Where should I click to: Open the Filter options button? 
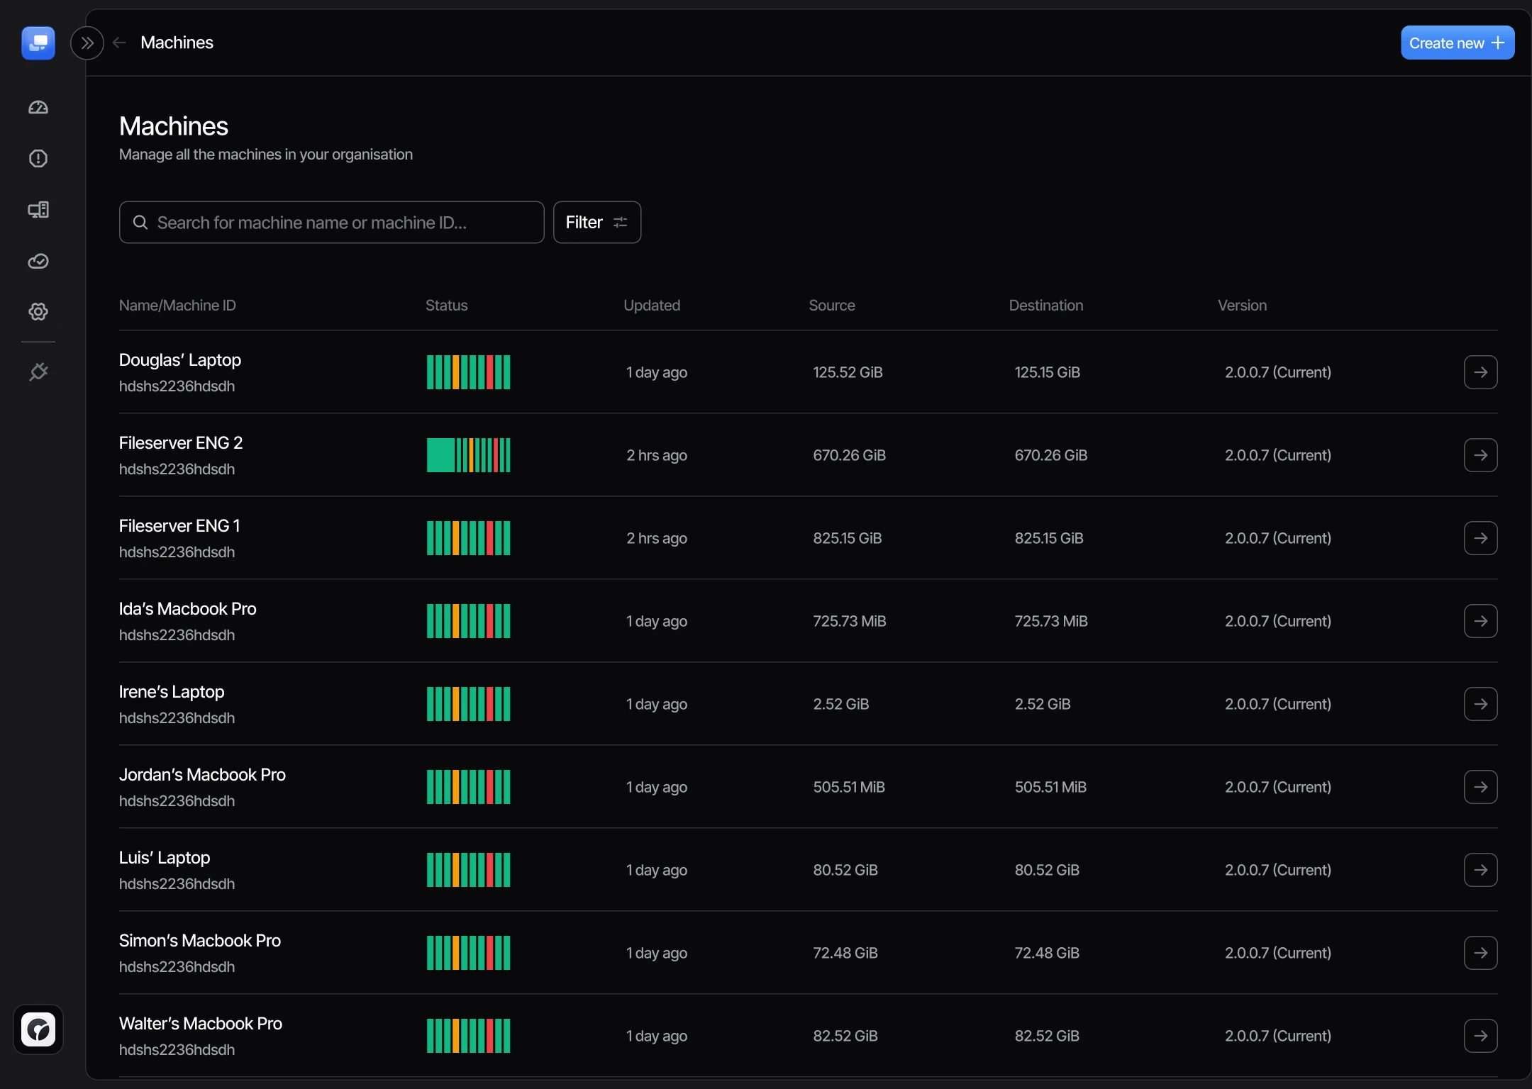596,223
